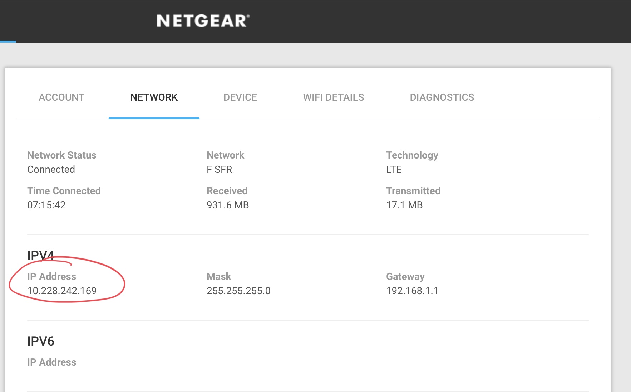The width and height of the screenshot is (631, 392).
Task: Click the time connected value 07:15:42
Action: [46, 205]
